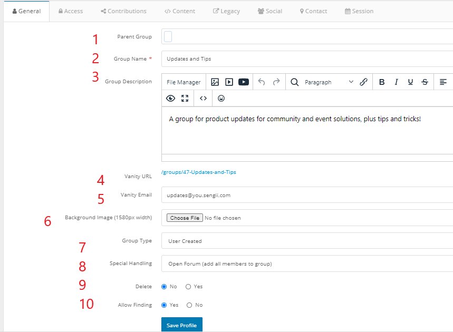Align text left in the editor

click(443, 82)
